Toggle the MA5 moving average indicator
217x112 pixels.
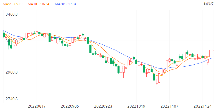tap(13, 4)
